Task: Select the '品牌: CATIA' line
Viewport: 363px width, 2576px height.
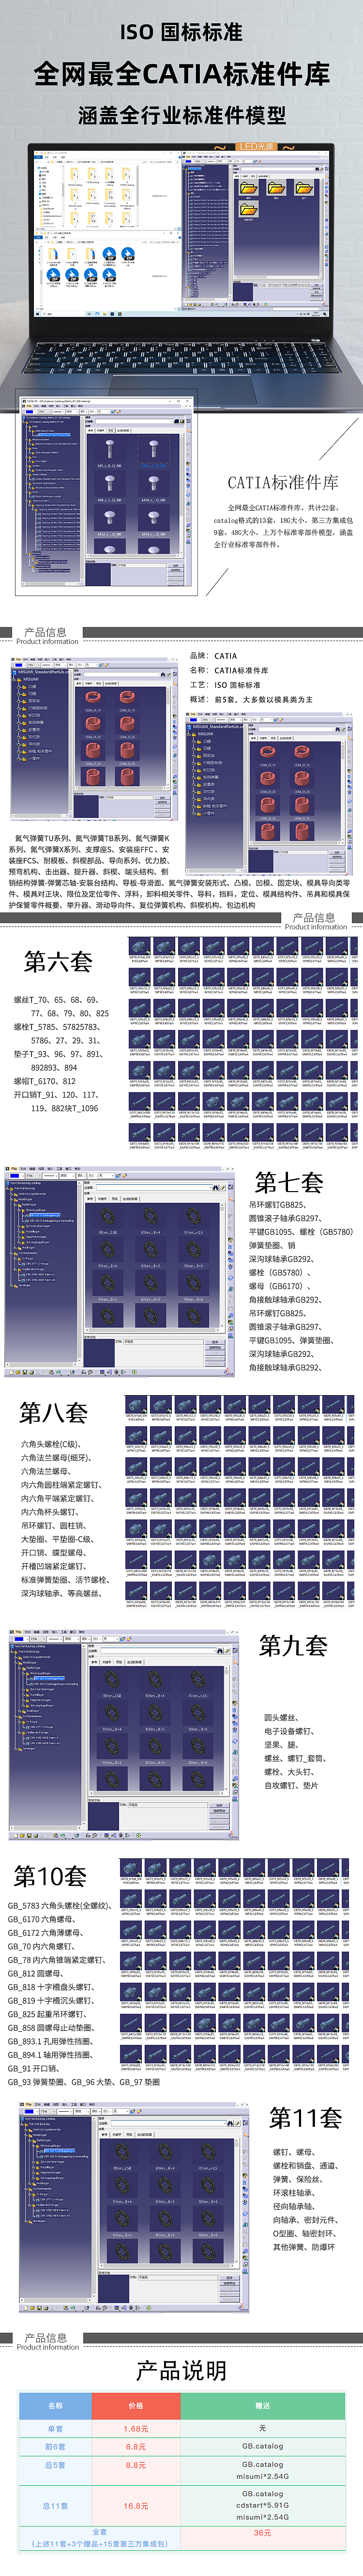Action: (x=214, y=656)
